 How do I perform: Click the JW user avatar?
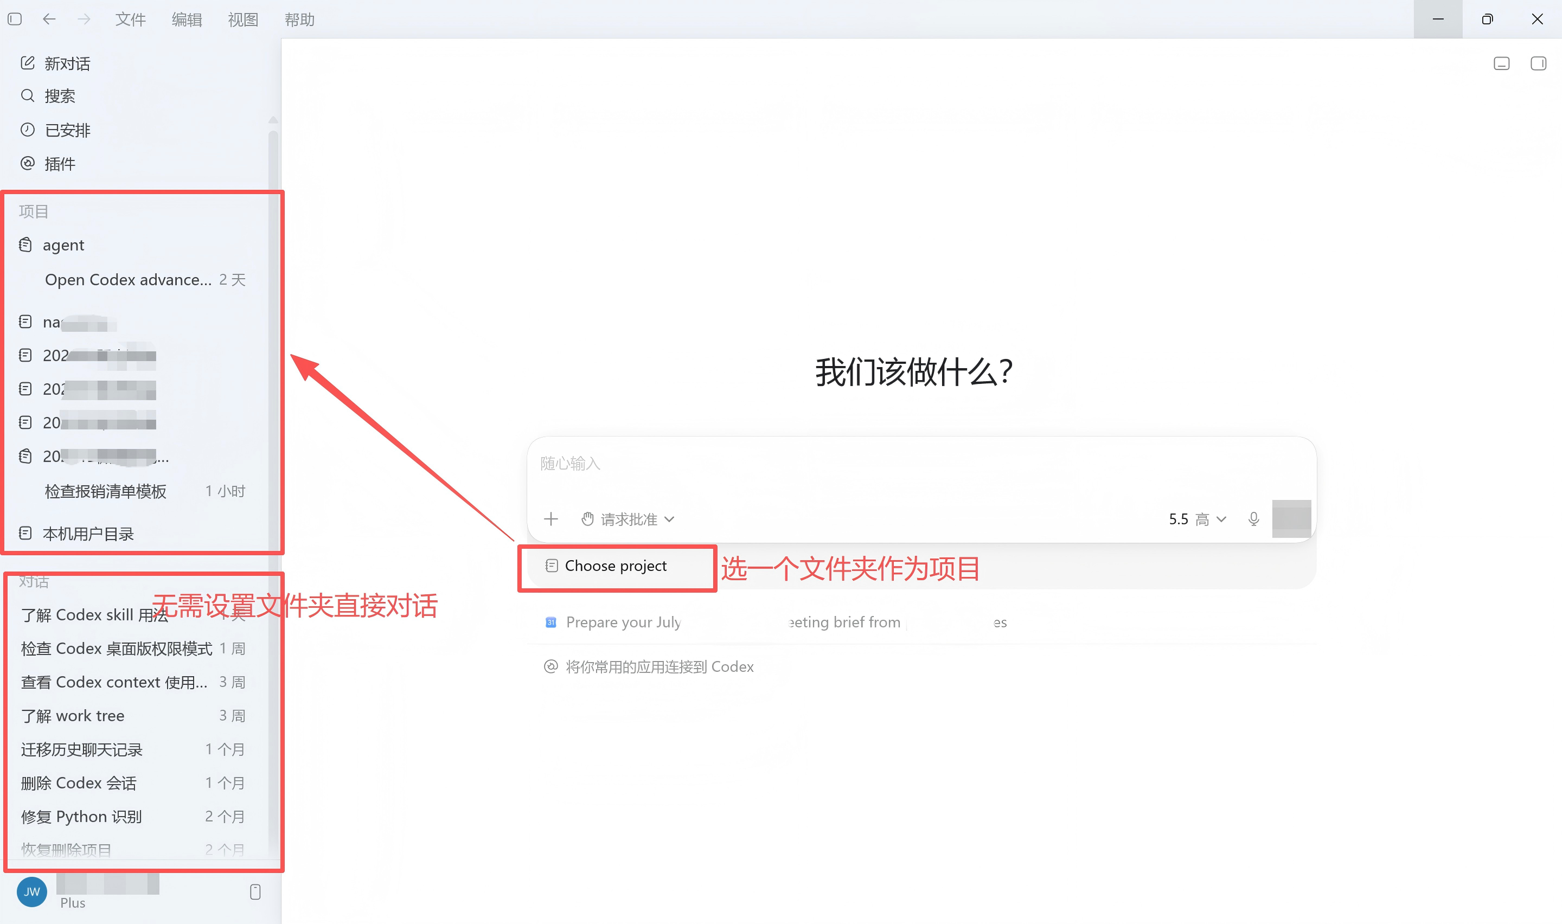coord(32,892)
